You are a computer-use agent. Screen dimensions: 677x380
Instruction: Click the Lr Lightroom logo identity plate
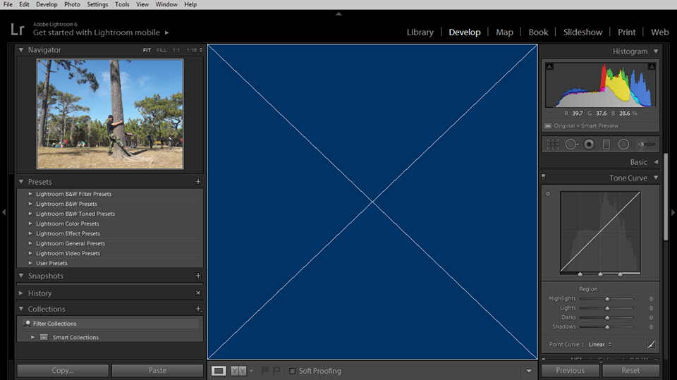tap(17, 30)
